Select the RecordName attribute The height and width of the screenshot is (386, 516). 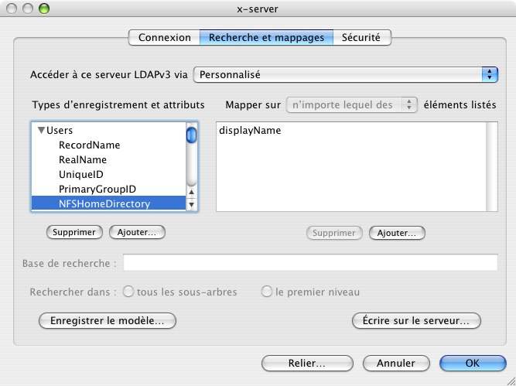click(x=89, y=145)
